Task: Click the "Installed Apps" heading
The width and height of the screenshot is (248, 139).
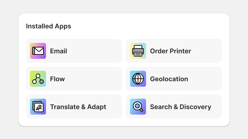Action: [48, 26]
